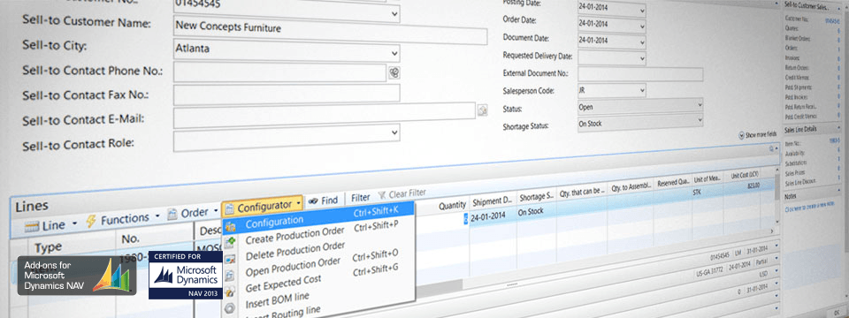The width and height of the screenshot is (849, 318).
Task: Expand Show more fields
Action: (758, 134)
